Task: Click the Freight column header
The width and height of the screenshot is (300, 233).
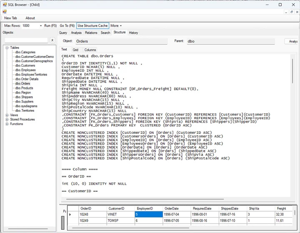Action: (284, 208)
